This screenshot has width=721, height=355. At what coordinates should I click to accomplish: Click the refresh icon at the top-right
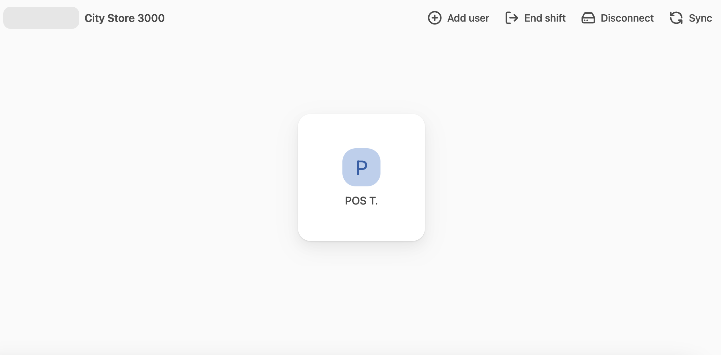(677, 18)
